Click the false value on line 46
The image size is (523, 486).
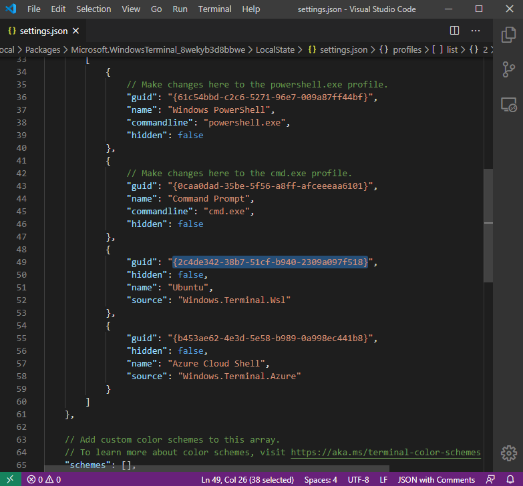pos(190,224)
